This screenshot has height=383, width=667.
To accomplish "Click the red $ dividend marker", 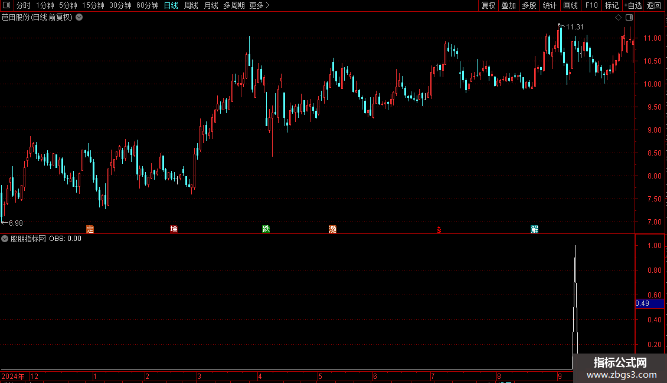I will 439,230.
